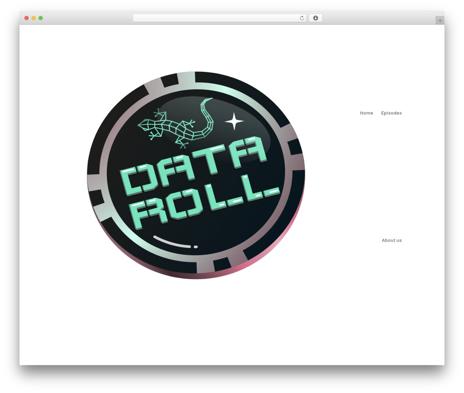The image size is (464, 393).
Task: Close the window with red button
Action: pyautogui.click(x=26, y=18)
